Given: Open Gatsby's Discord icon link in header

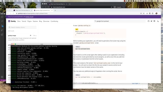Looking at the screenshot, I should click(154, 21).
